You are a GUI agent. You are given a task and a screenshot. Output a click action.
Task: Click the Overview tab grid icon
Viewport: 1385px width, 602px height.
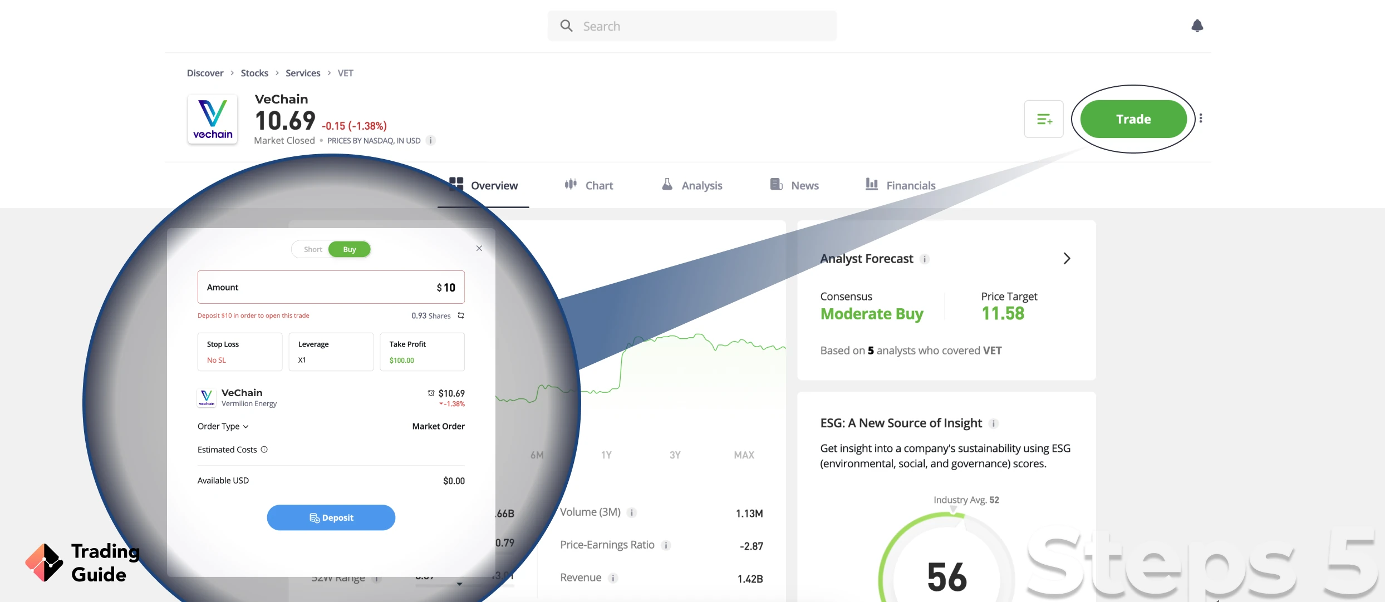coord(456,184)
